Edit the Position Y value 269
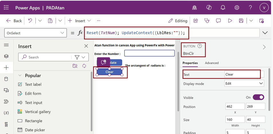The height and width of the screenshot is (134, 273). click(x=256, y=106)
